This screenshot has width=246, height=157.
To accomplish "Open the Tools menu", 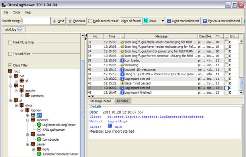I will pos(17,12).
